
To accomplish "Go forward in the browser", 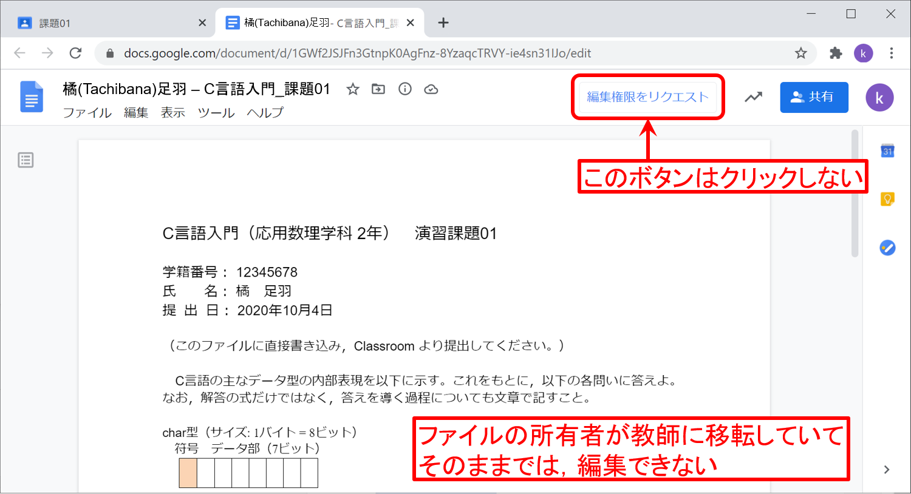I will [47, 53].
